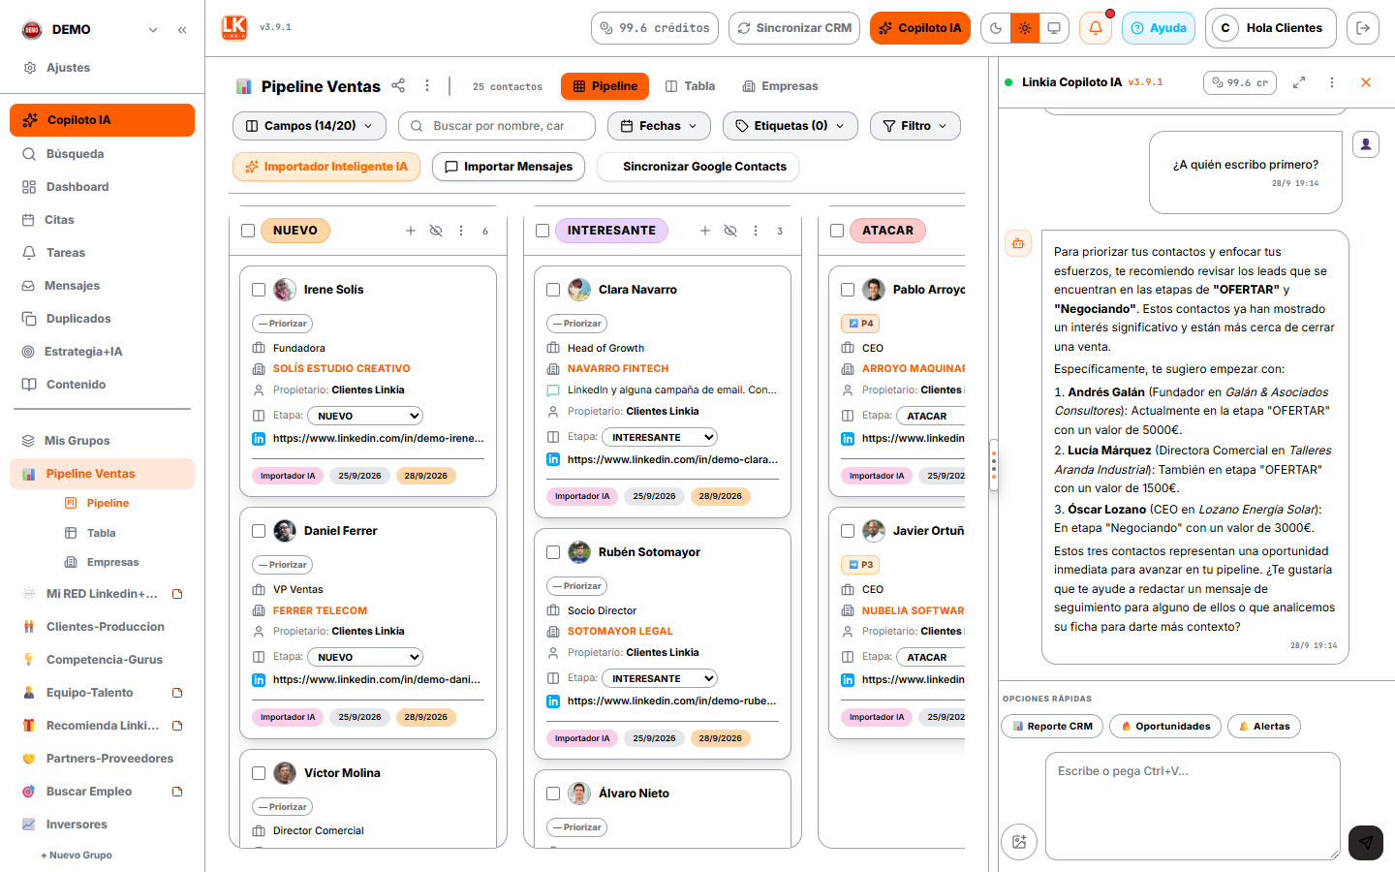
Task: Close the Linkia Copiloto IA panel
Action: click(x=1366, y=82)
